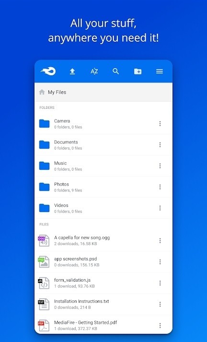This screenshot has height=342, width=207.
Task: Open the hamburger menu
Action: click(x=160, y=71)
